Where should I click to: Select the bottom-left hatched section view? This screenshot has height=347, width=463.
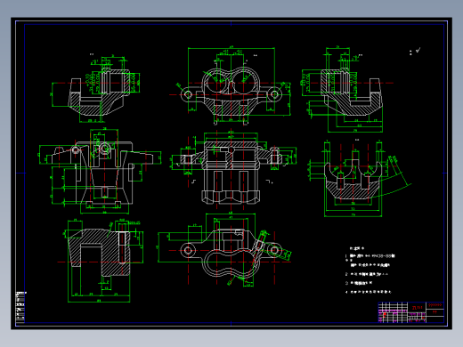(101, 261)
